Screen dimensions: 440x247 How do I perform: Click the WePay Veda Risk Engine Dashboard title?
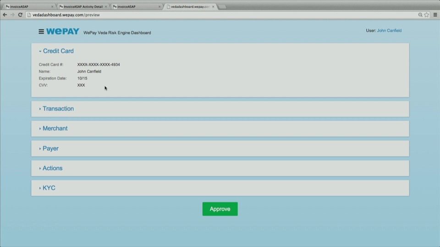tap(117, 33)
